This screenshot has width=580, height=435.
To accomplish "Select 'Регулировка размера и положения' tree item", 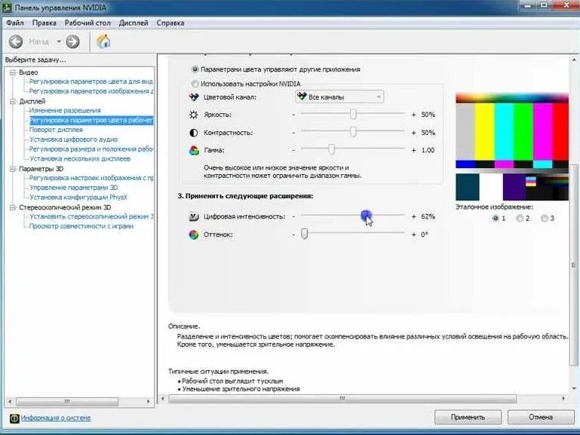I will [x=91, y=149].
